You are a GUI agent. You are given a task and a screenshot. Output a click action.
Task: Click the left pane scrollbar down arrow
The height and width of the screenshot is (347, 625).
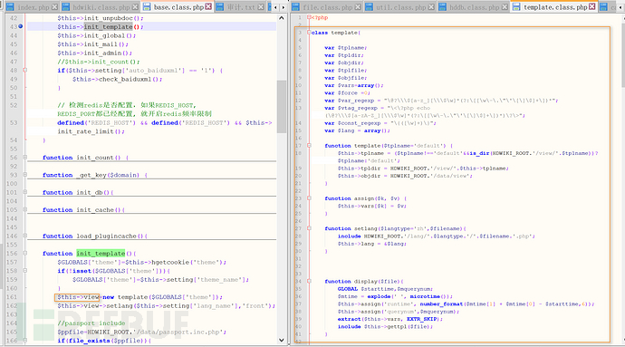coord(282,341)
